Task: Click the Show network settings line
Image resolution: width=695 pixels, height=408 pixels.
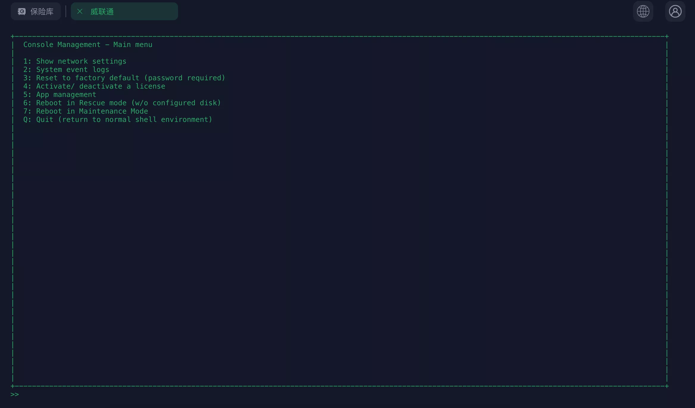Action: pos(81,61)
